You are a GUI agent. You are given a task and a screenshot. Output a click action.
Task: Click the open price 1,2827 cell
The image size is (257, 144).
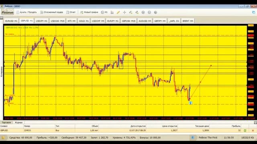click(174, 130)
